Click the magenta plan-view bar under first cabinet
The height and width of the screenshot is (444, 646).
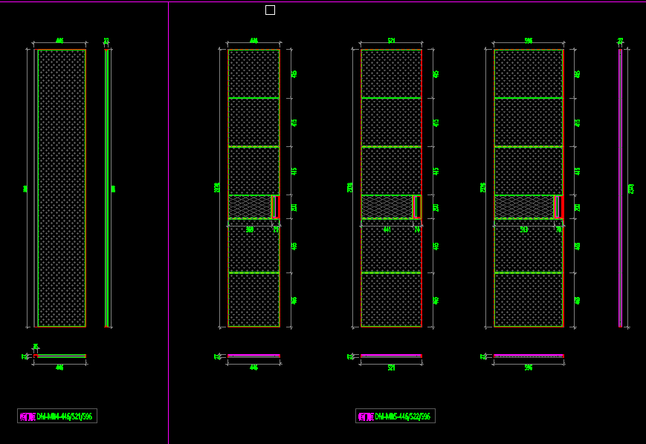coord(253,356)
